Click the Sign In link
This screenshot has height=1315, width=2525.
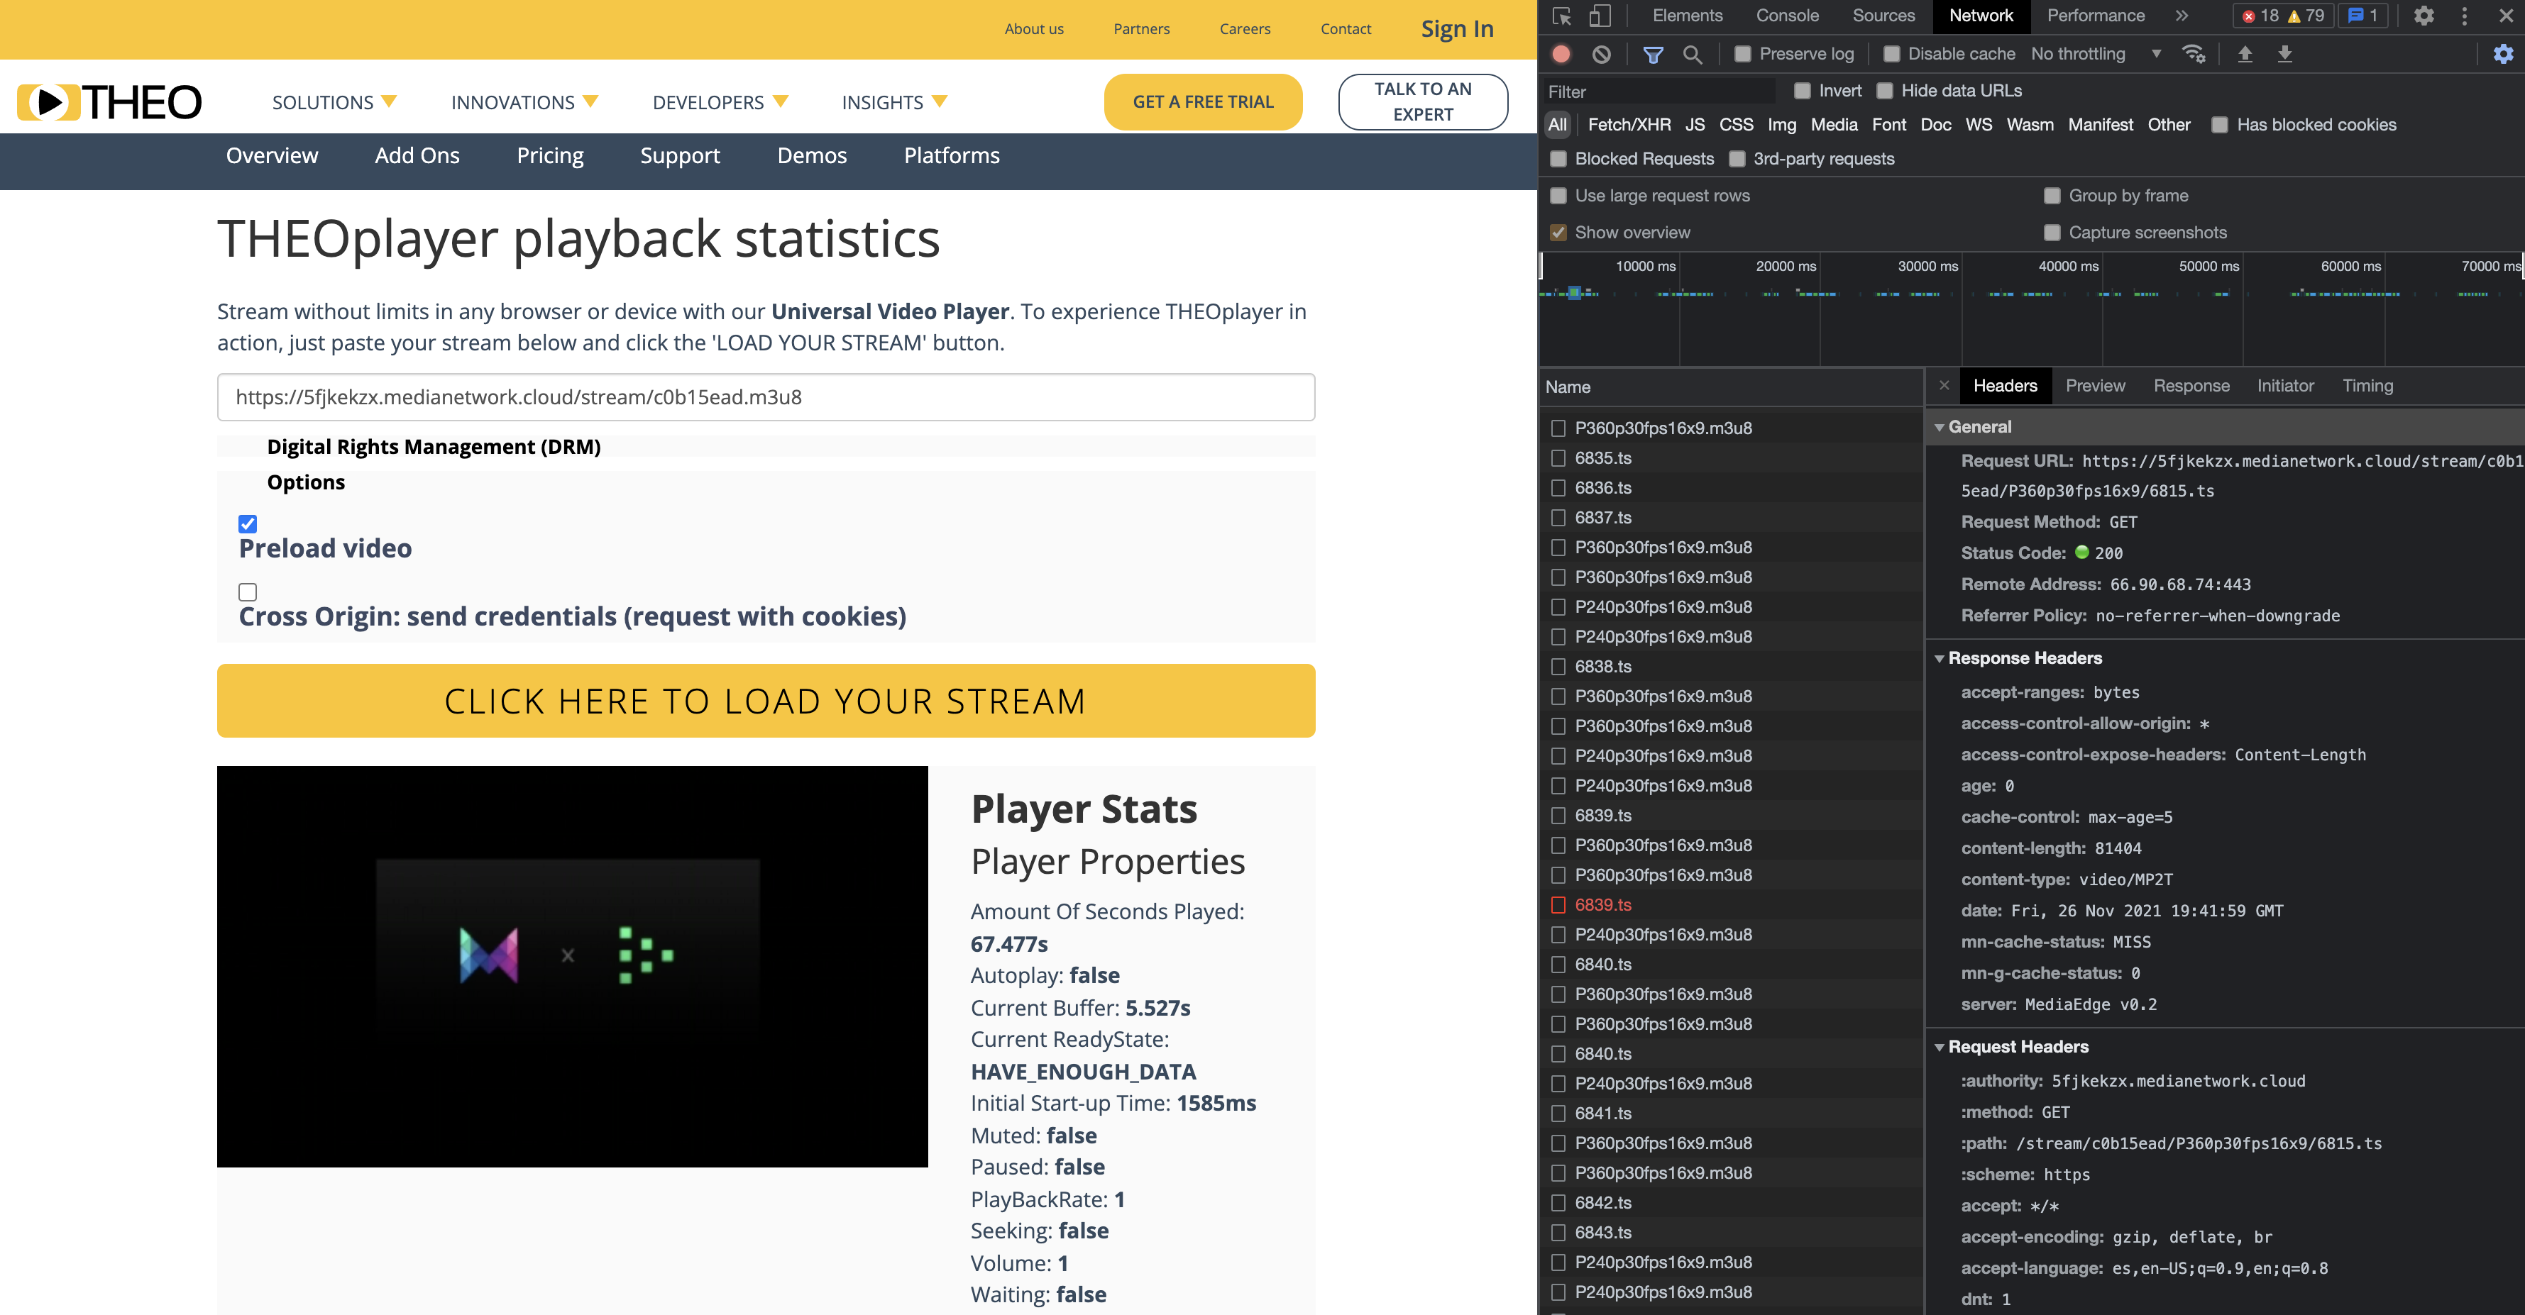click(x=1456, y=28)
